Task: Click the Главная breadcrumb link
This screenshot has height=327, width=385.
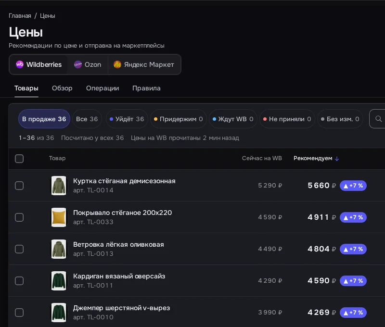Action: 20,16
